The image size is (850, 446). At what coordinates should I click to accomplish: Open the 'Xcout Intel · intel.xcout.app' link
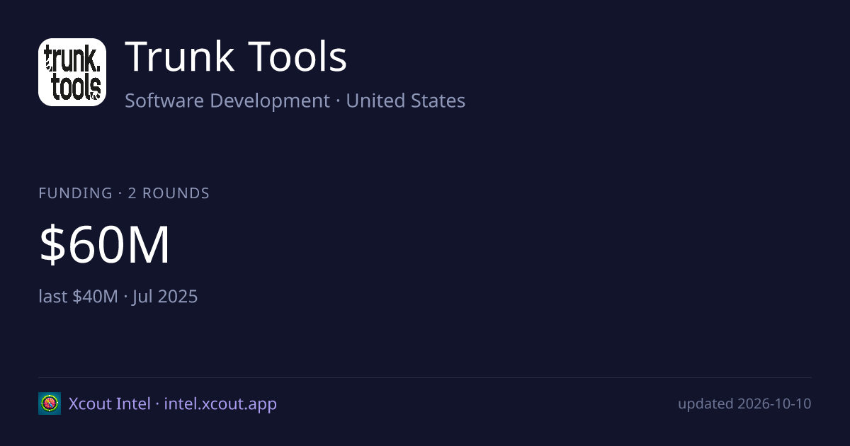pyautogui.click(x=173, y=404)
